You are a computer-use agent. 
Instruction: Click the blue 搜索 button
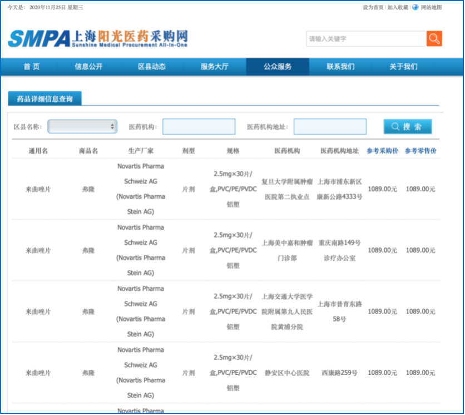(408, 127)
